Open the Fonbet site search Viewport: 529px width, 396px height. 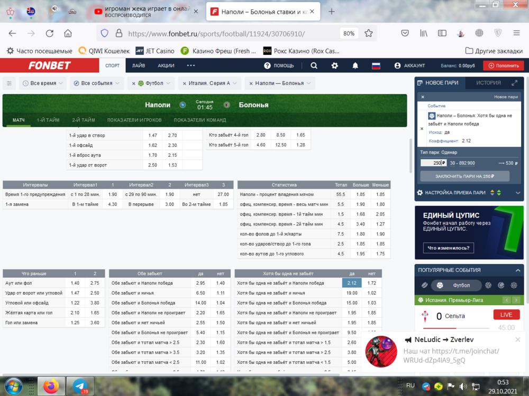[314, 65]
